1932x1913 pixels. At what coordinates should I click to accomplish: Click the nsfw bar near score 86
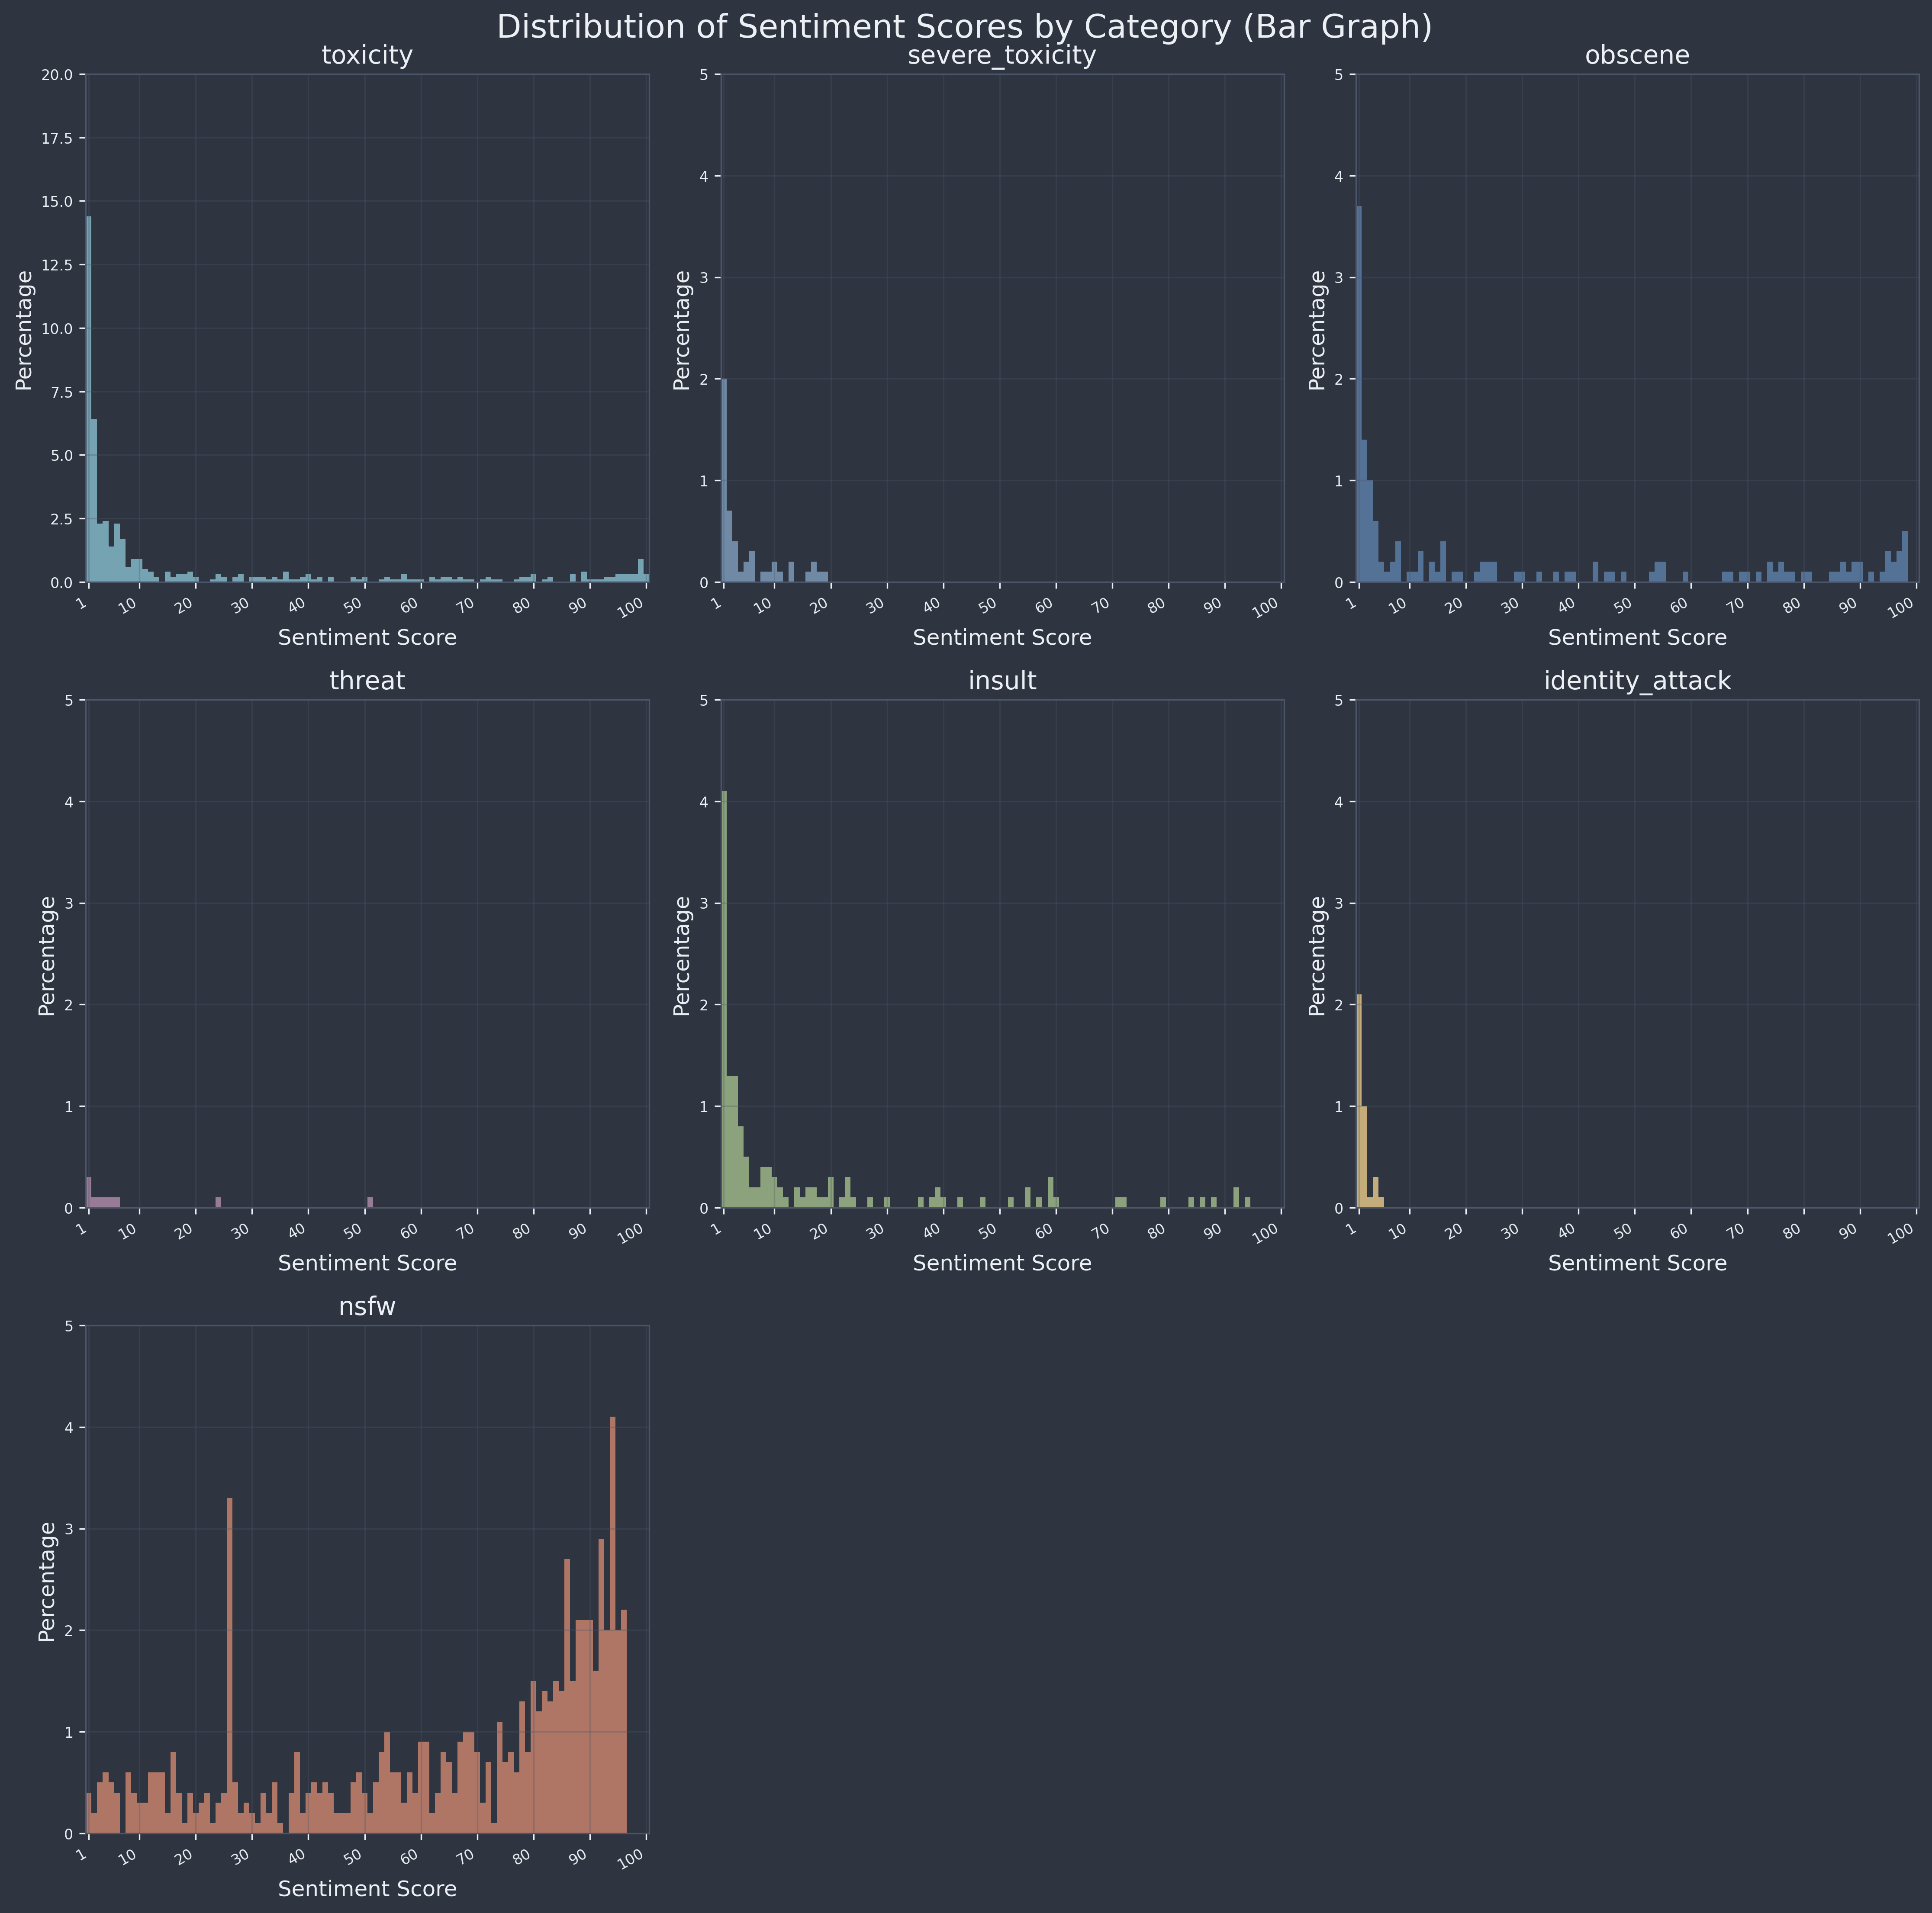567,1697
